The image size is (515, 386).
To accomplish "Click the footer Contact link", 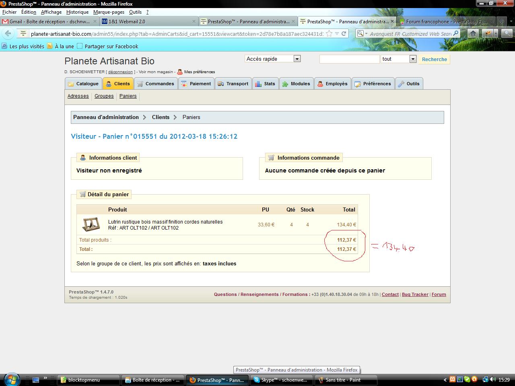I will point(390,294).
